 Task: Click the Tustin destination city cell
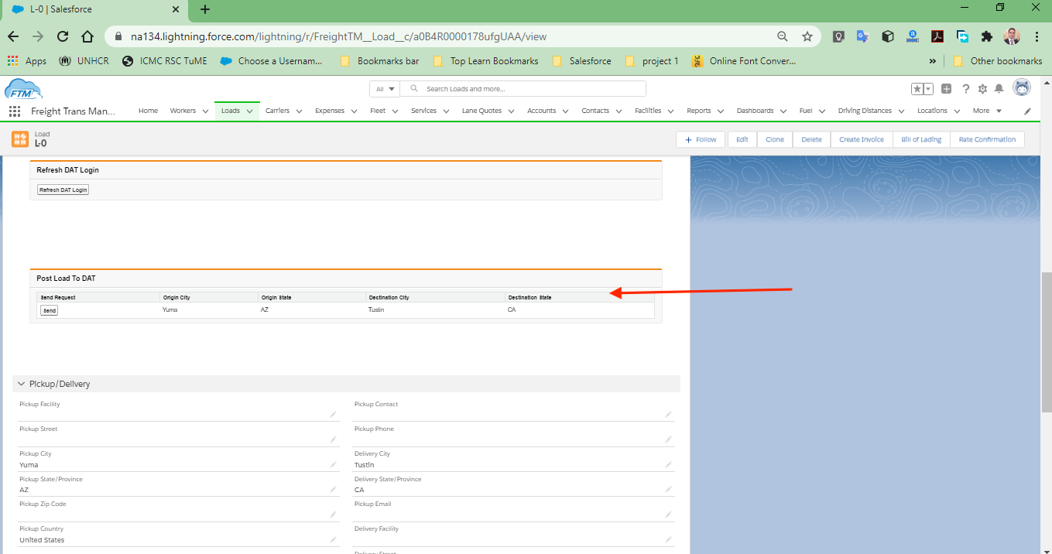(x=376, y=310)
